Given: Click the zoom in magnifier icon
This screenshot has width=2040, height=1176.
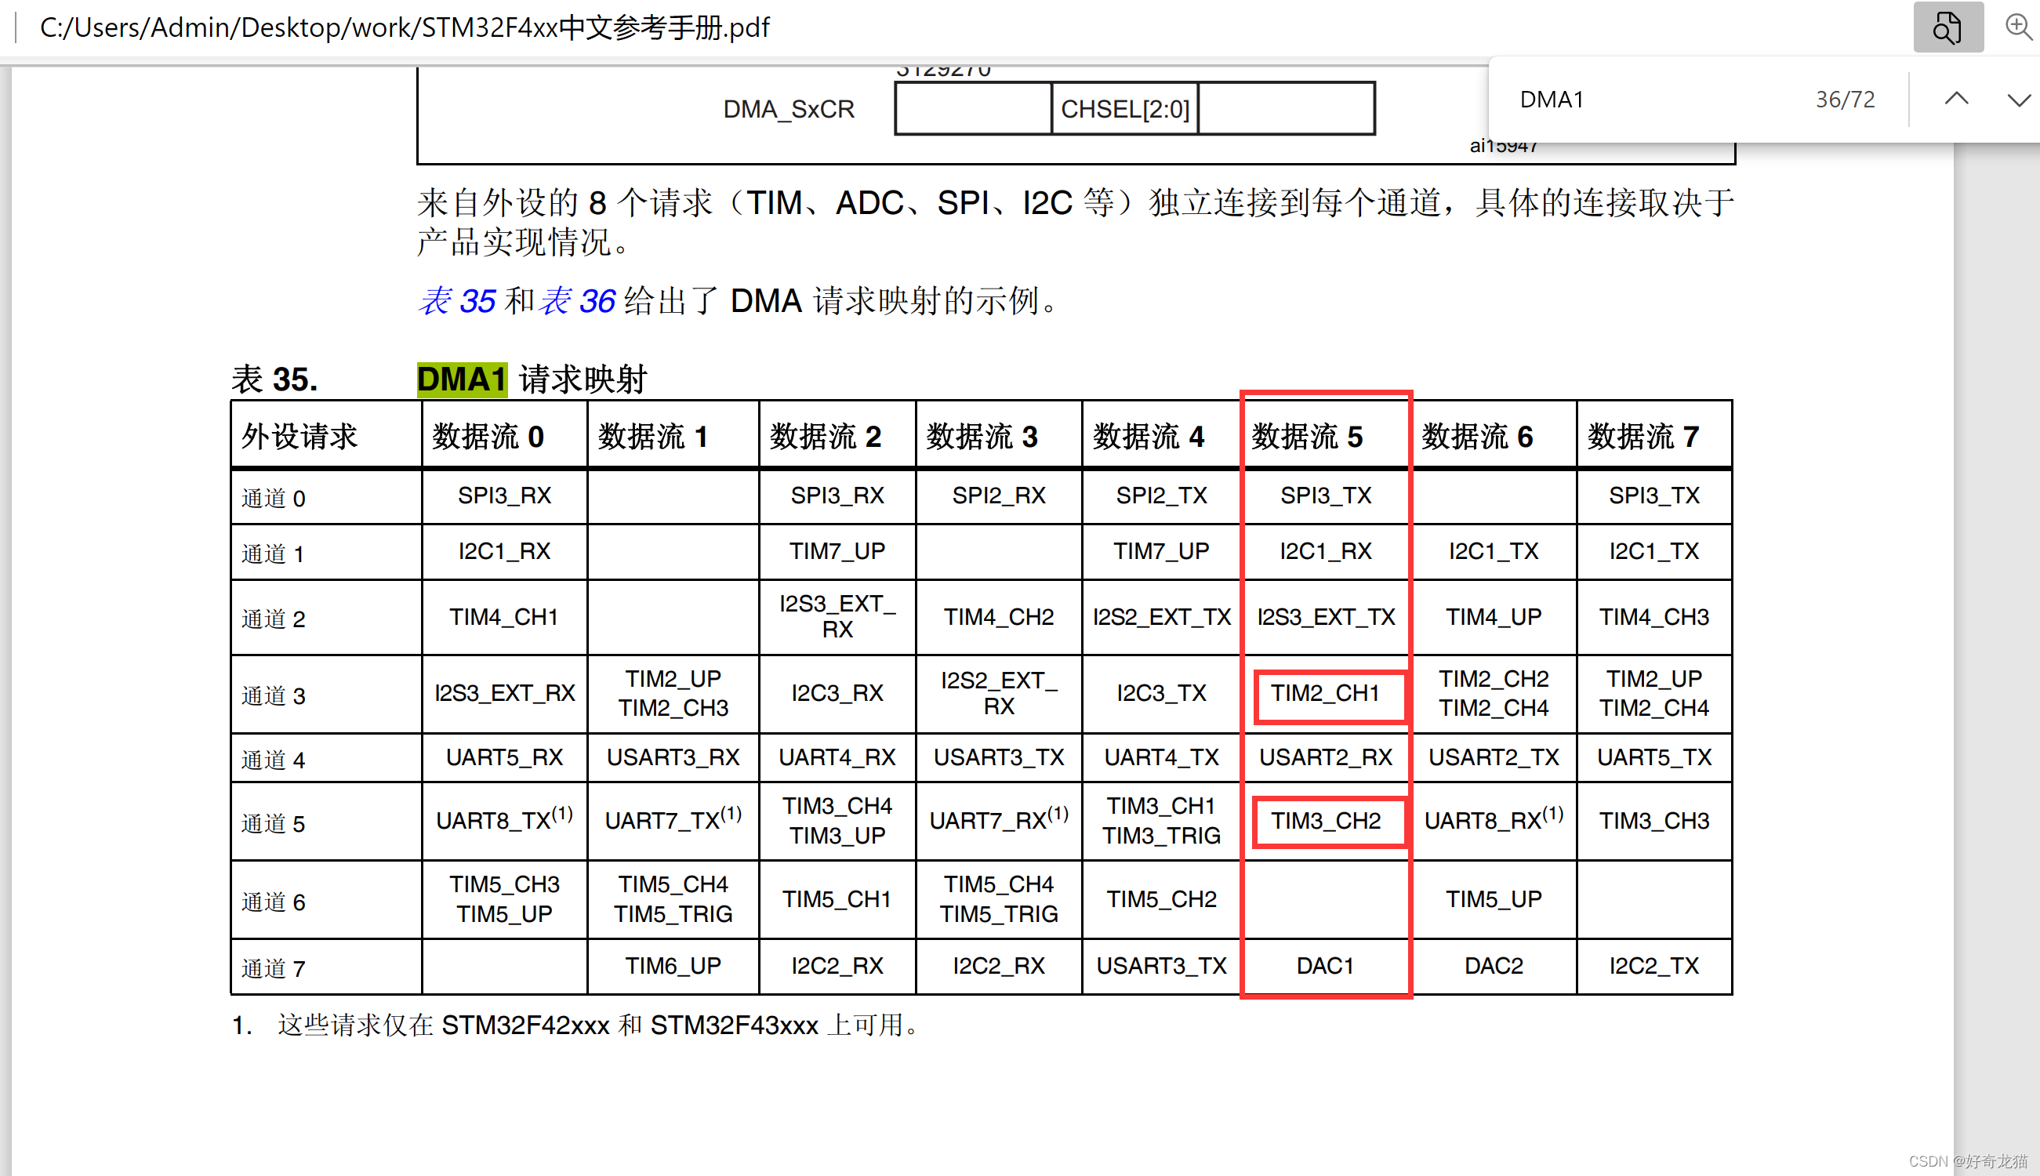Looking at the screenshot, I should pyautogui.click(x=2018, y=27).
